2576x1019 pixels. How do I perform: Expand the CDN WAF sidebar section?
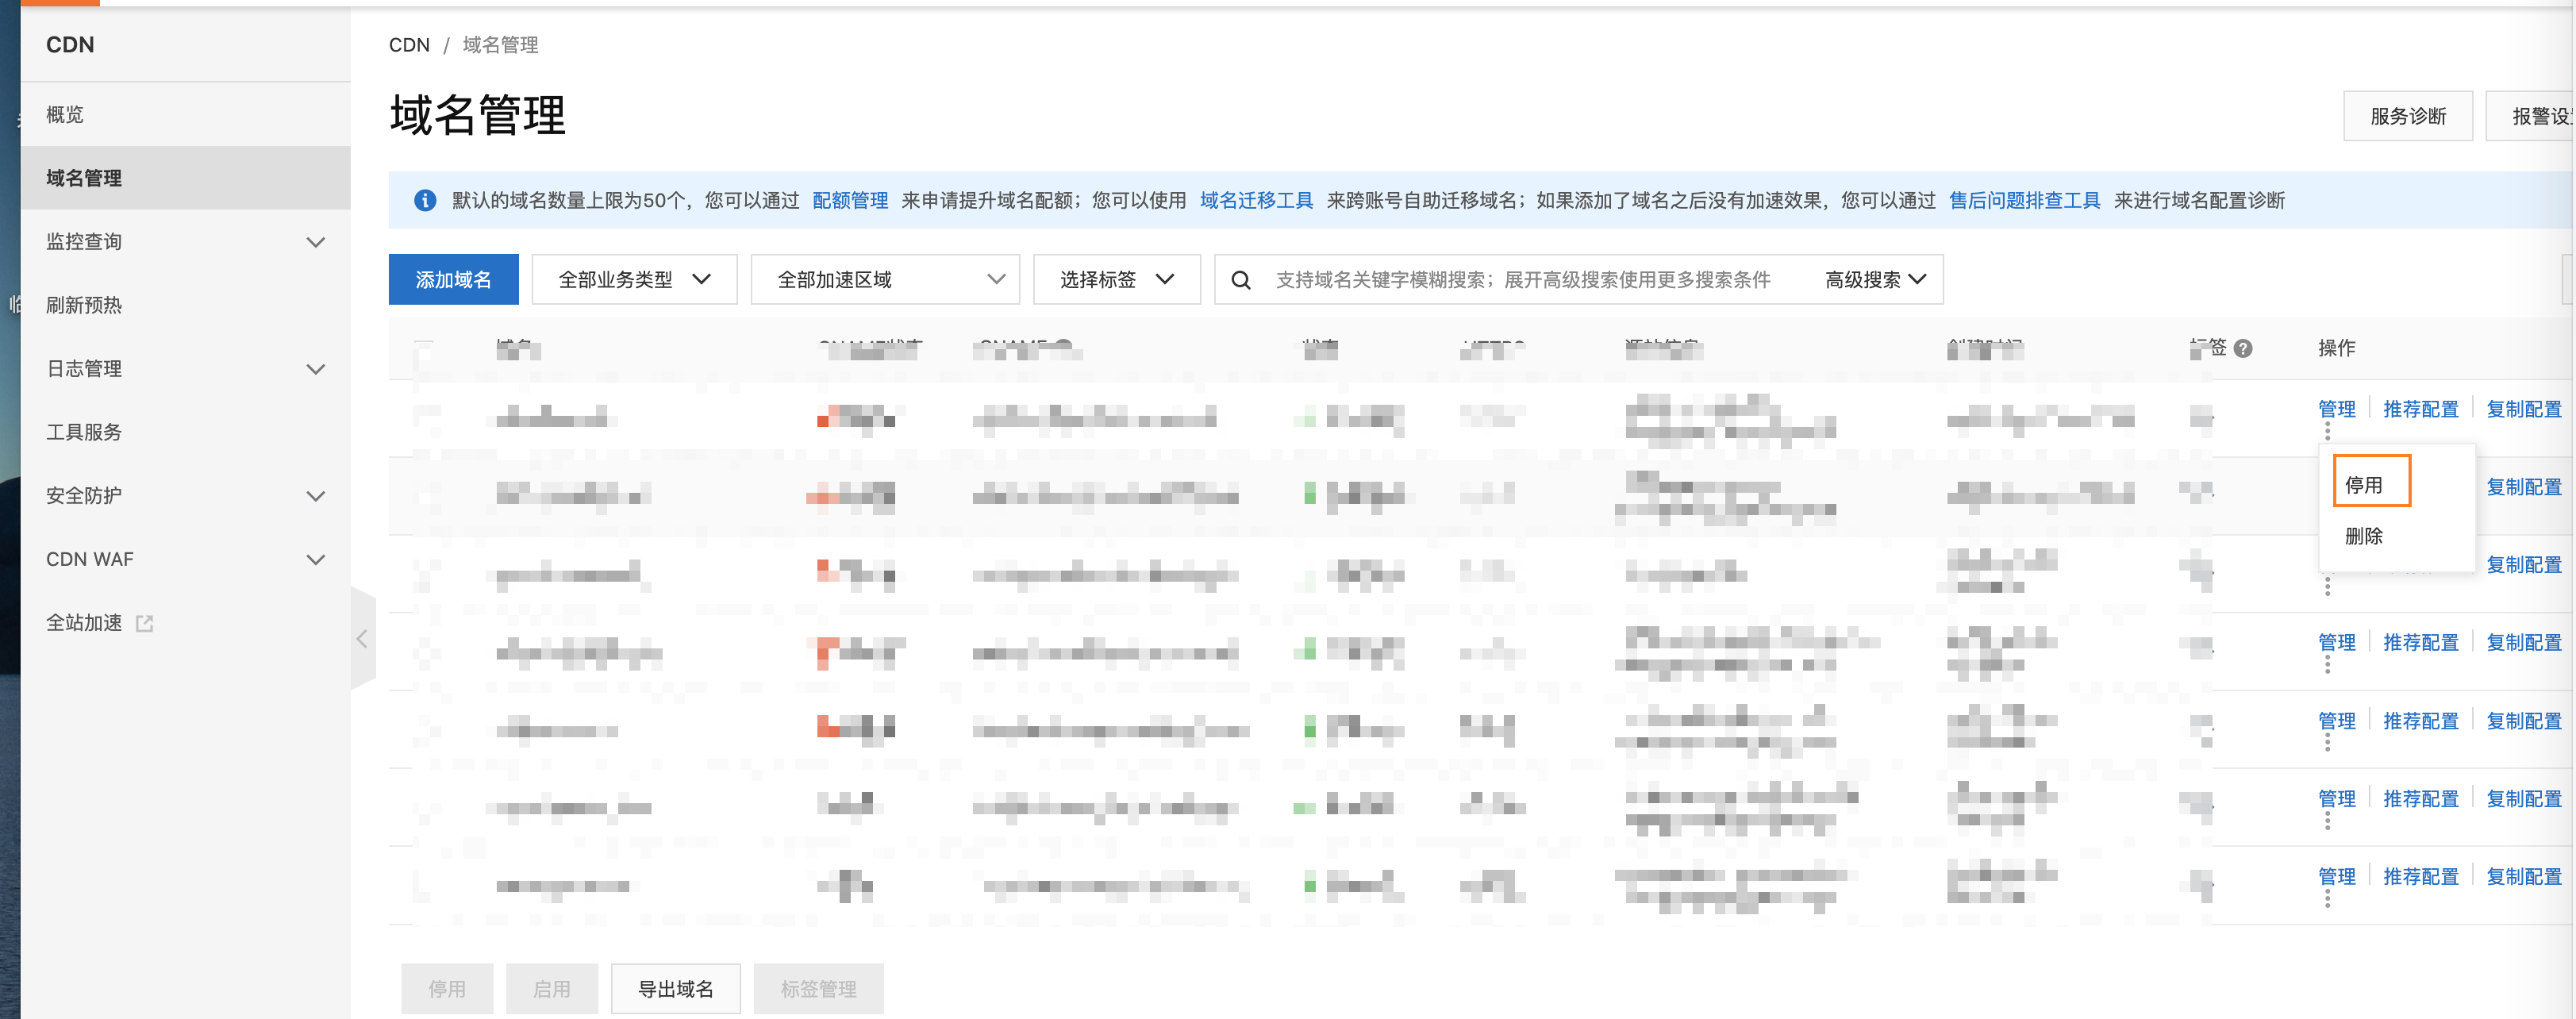pyautogui.click(x=316, y=559)
